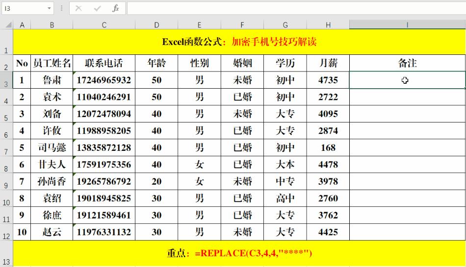Click the name cell '许攸'

point(52,131)
